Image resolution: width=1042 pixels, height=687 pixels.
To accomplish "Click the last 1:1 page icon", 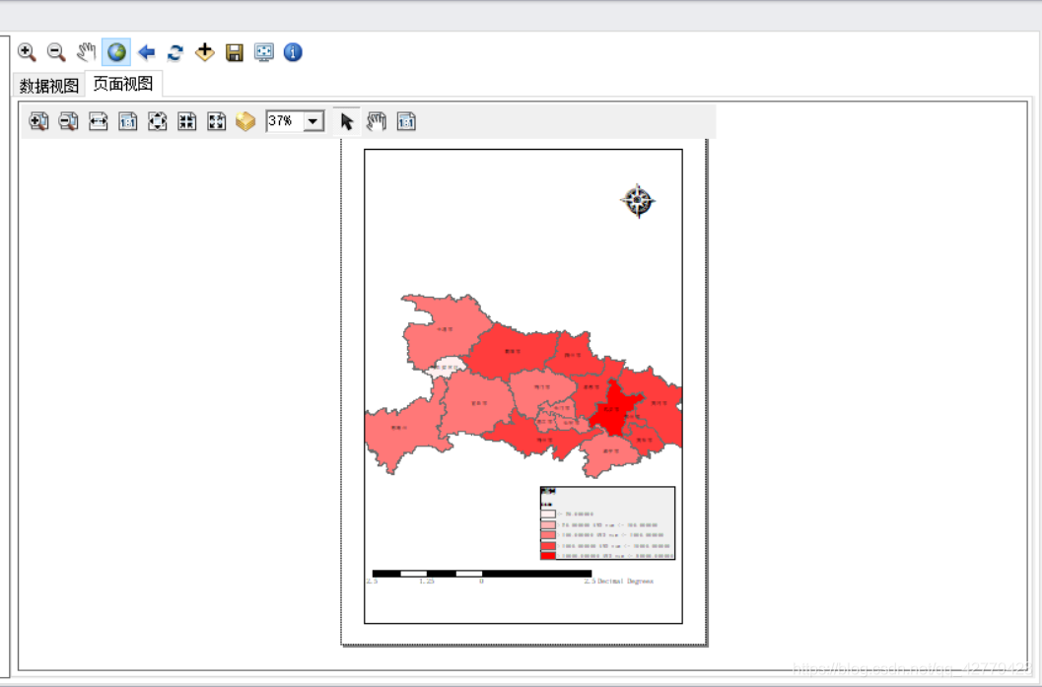I will coord(406,121).
